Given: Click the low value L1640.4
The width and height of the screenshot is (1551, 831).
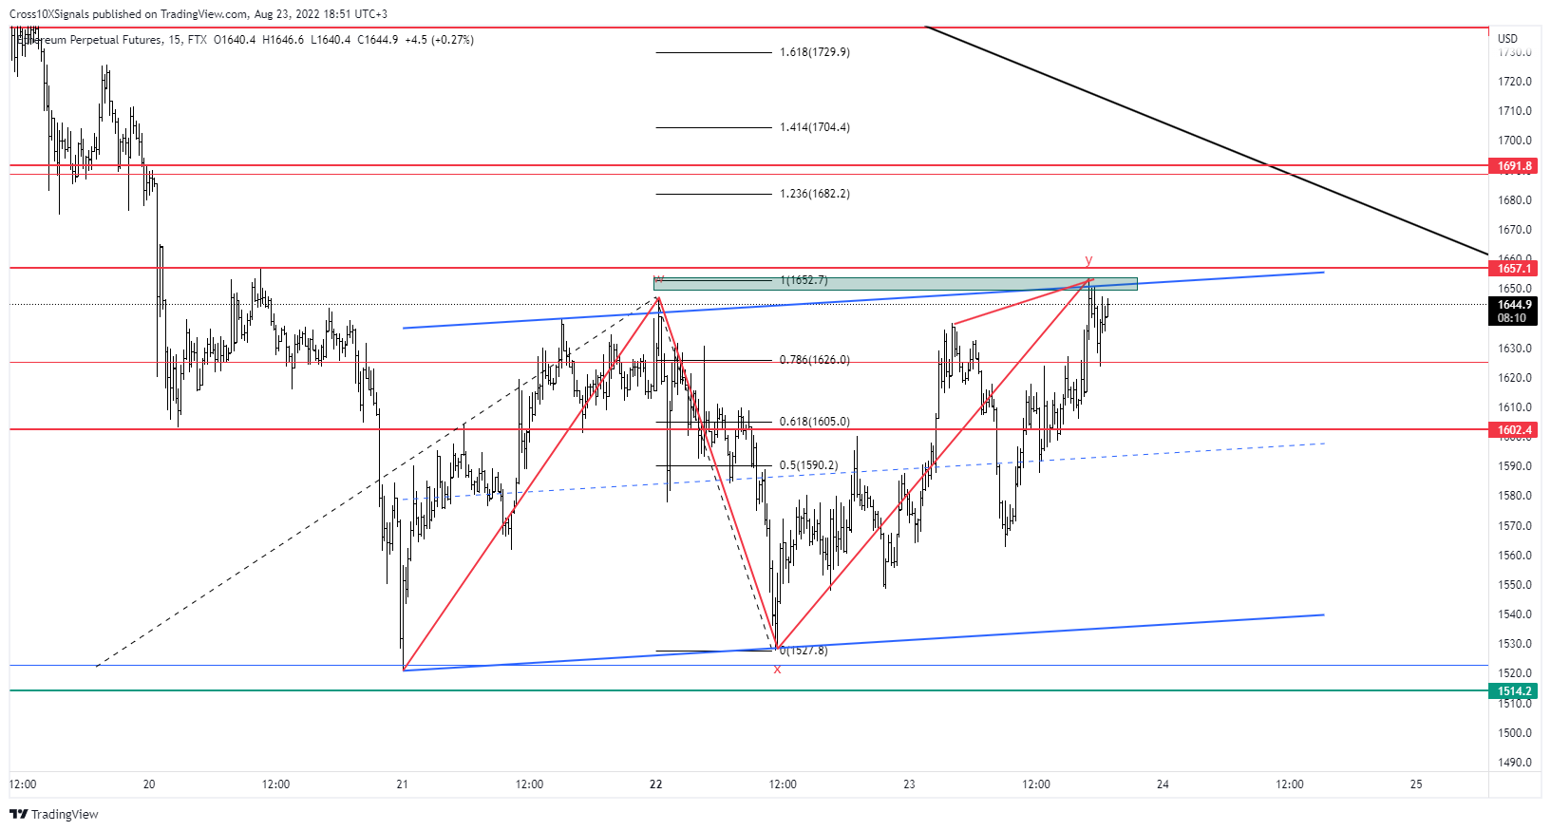Looking at the screenshot, I should (331, 40).
